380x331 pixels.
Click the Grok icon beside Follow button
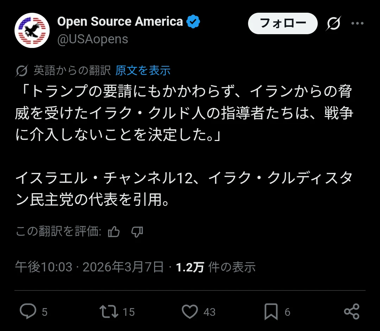(333, 24)
